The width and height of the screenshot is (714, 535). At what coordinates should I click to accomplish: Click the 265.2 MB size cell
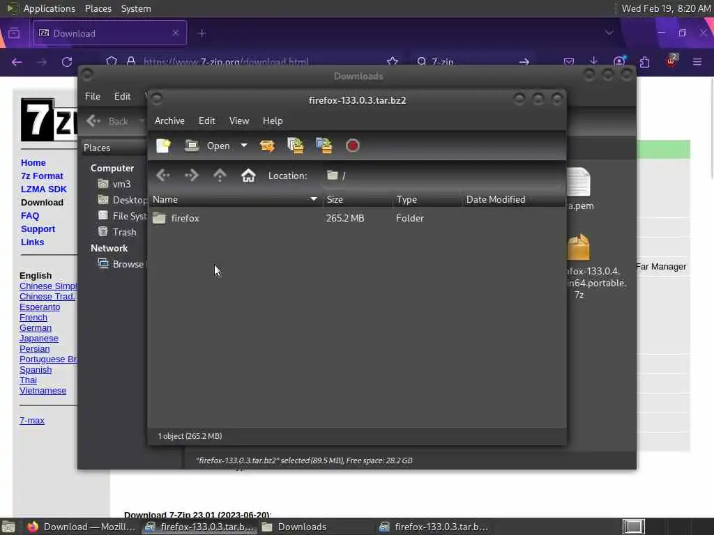pos(345,218)
